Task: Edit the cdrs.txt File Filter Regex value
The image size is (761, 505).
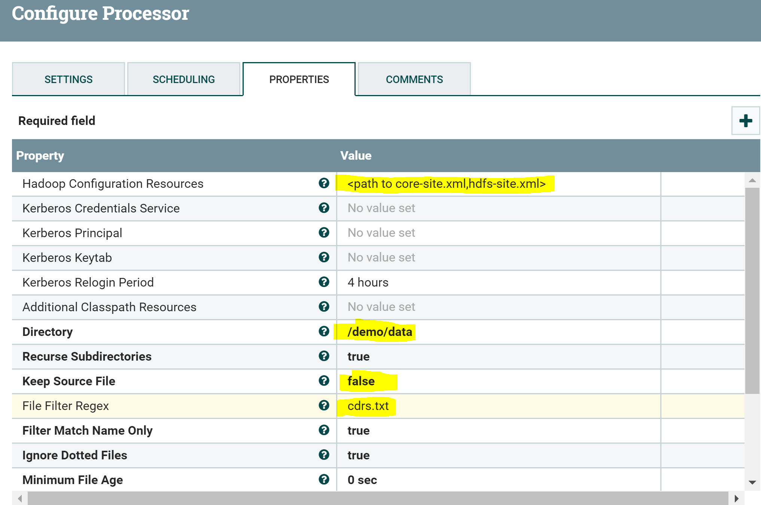Action: [x=368, y=406]
